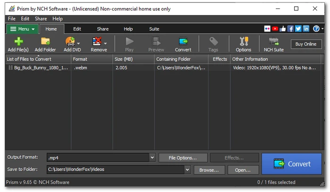Open Options with the tools icon
Image resolution: width=330 pixels, height=192 pixels.
pos(244,41)
